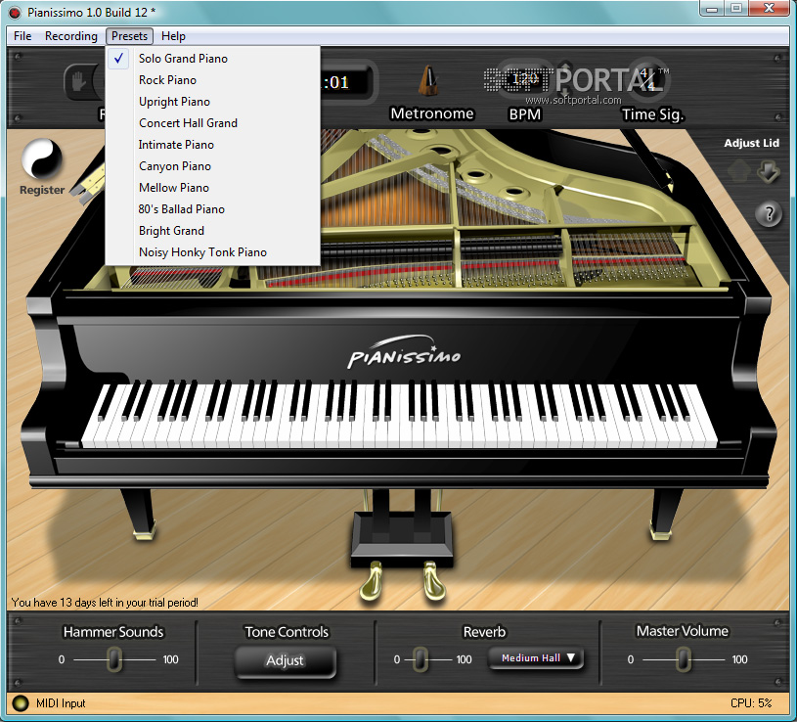
Task: Open Tone Controls Adjust button
Action: 286,661
